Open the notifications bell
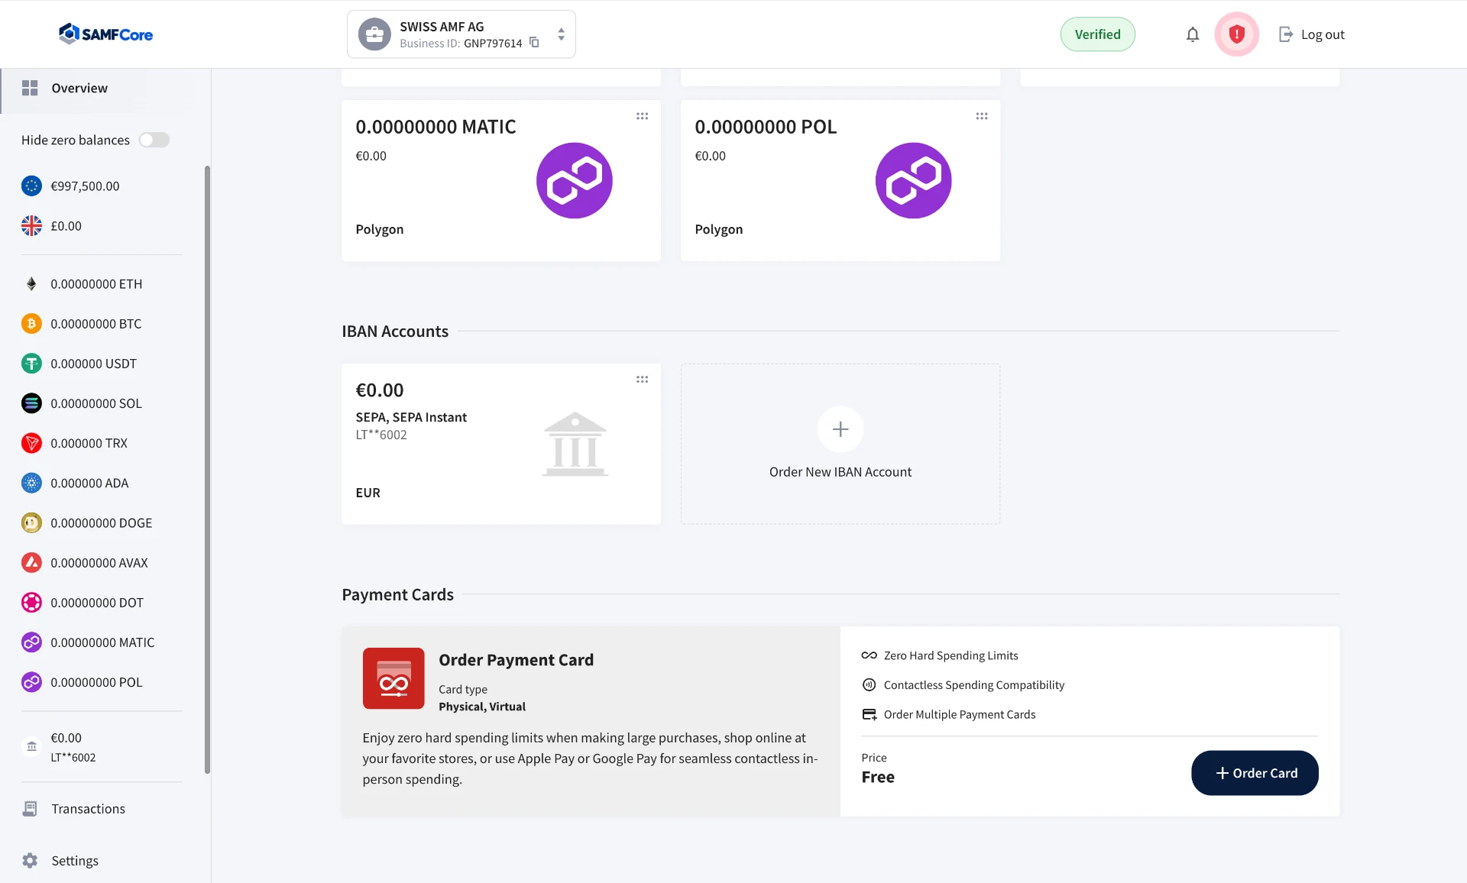The height and width of the screenshot is (883, 1467). click(x=1192, y=34)
